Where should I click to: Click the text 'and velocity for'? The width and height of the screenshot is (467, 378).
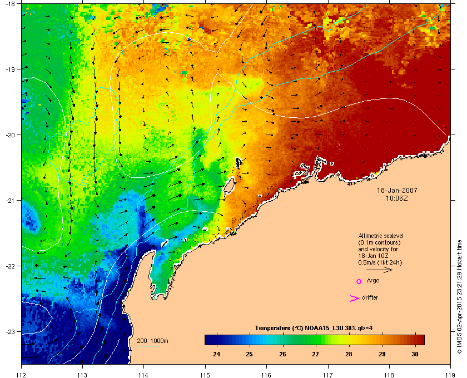[x=378, y=249]
